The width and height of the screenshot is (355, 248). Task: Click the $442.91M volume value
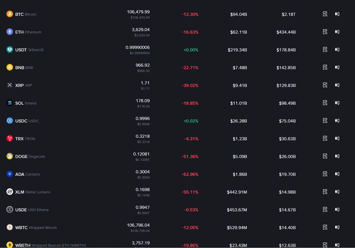pyautogui.click(x=237, y=192)
